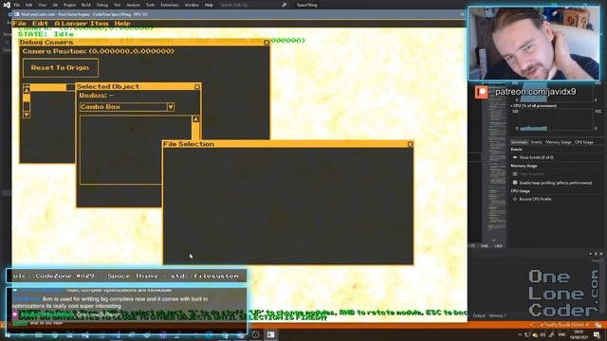The height and width of the screenshot is (341, 607).
Task: Open Visual Studio Test menu
Action: (118, 5)
